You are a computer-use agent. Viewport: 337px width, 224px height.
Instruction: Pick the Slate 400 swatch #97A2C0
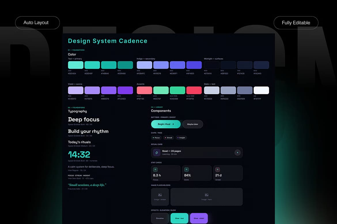[x=228, y=90]
